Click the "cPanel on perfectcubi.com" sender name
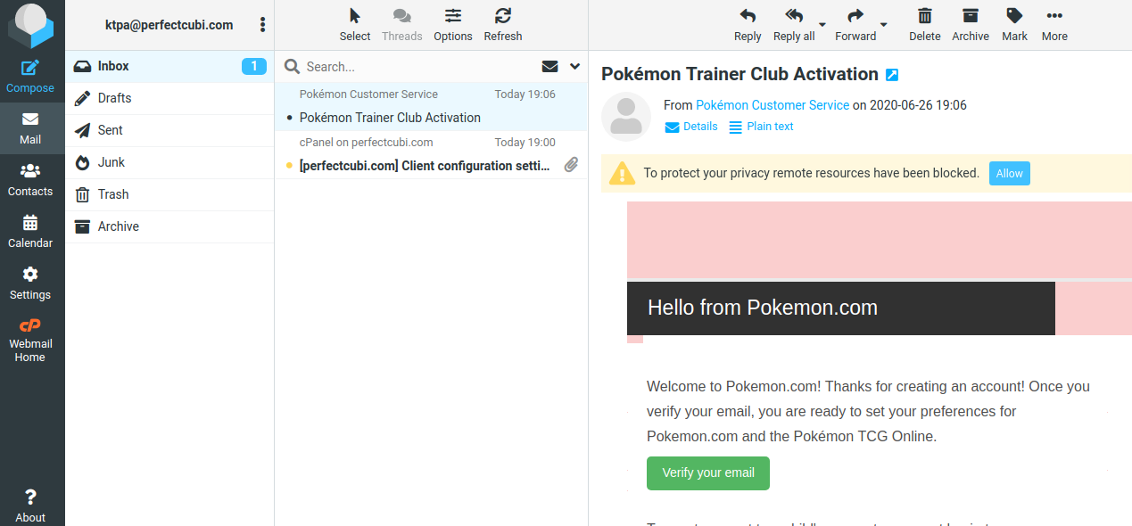The image size is (1132, 526). [x=367, y=143]
